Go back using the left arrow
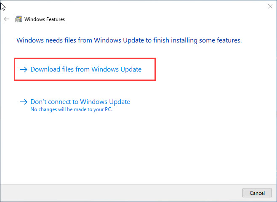 click(6, 19)
